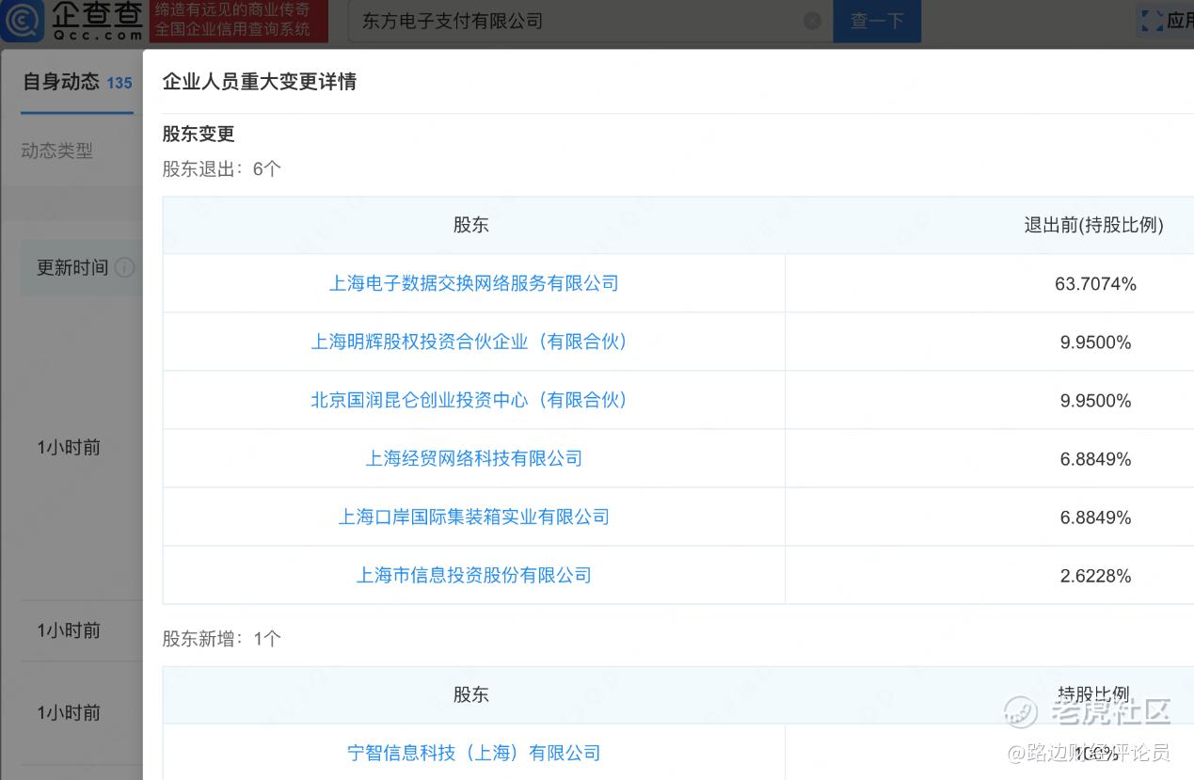
Task: Open shareholder 上海经贸网络科技有限公司
Action: click(x=473, y=458)
